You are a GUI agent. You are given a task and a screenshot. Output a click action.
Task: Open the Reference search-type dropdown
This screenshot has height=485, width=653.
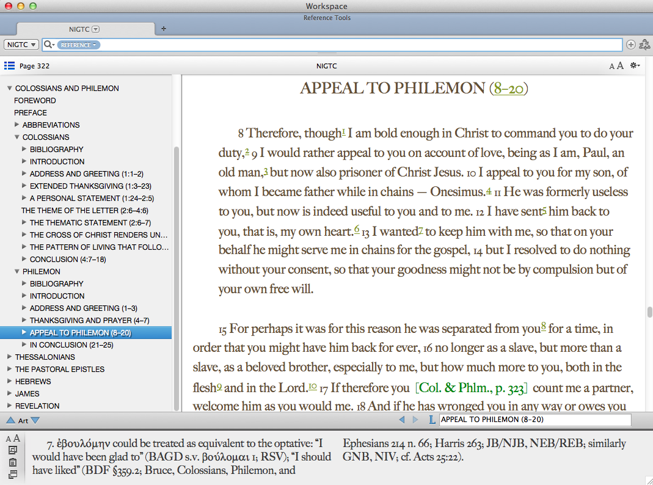(78, 45)
